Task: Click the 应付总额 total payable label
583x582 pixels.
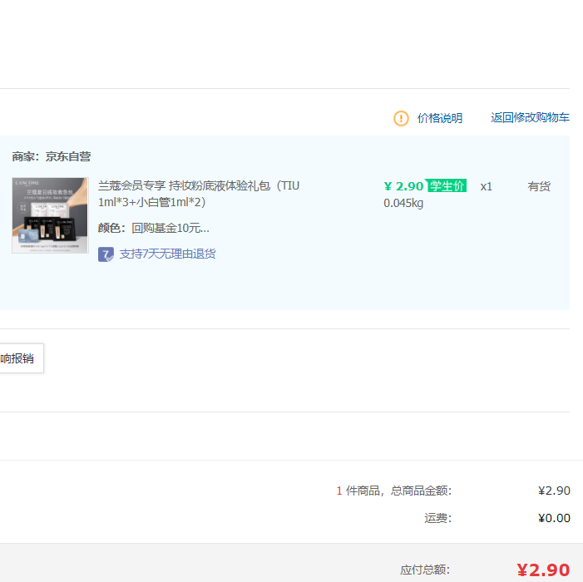Action: tap(425, 570)
